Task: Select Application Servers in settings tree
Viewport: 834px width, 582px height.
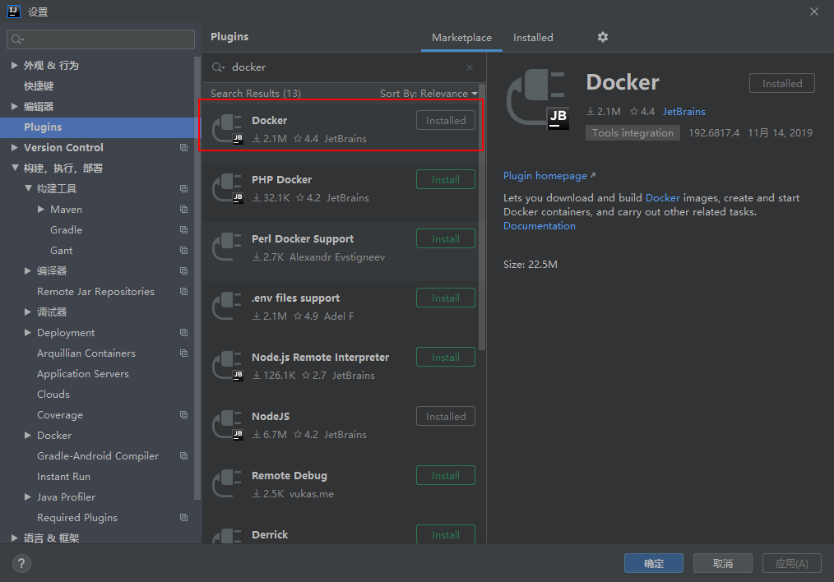Action: 83,374
